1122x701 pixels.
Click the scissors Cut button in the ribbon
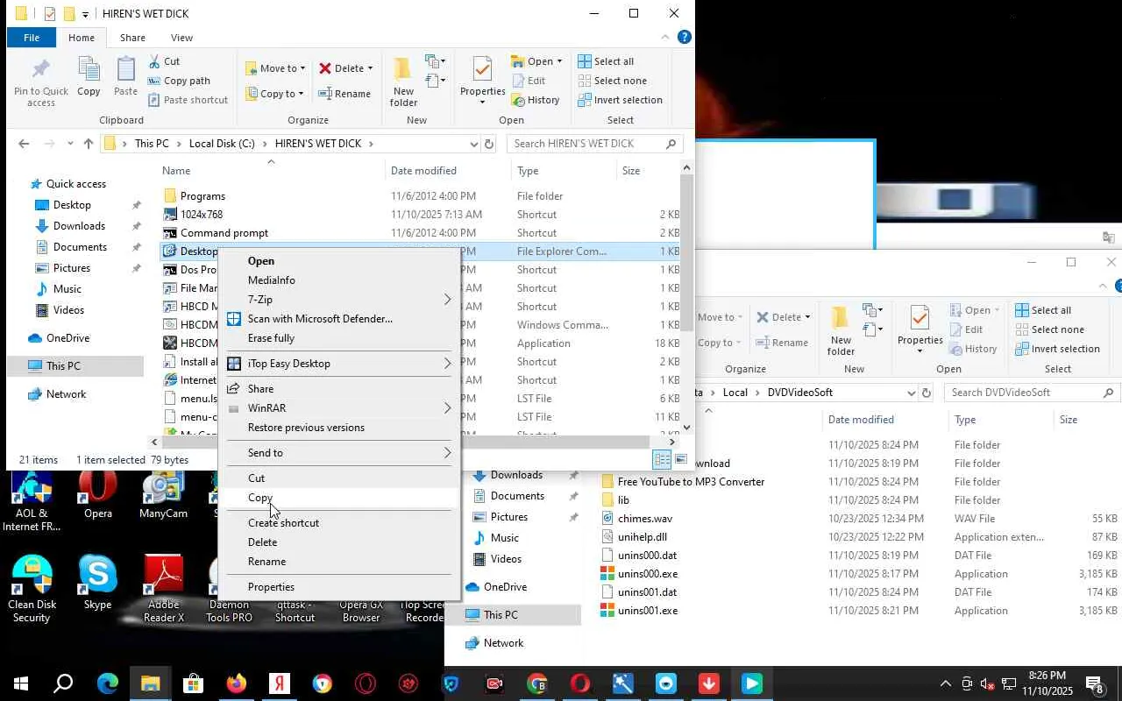point(164,61)
